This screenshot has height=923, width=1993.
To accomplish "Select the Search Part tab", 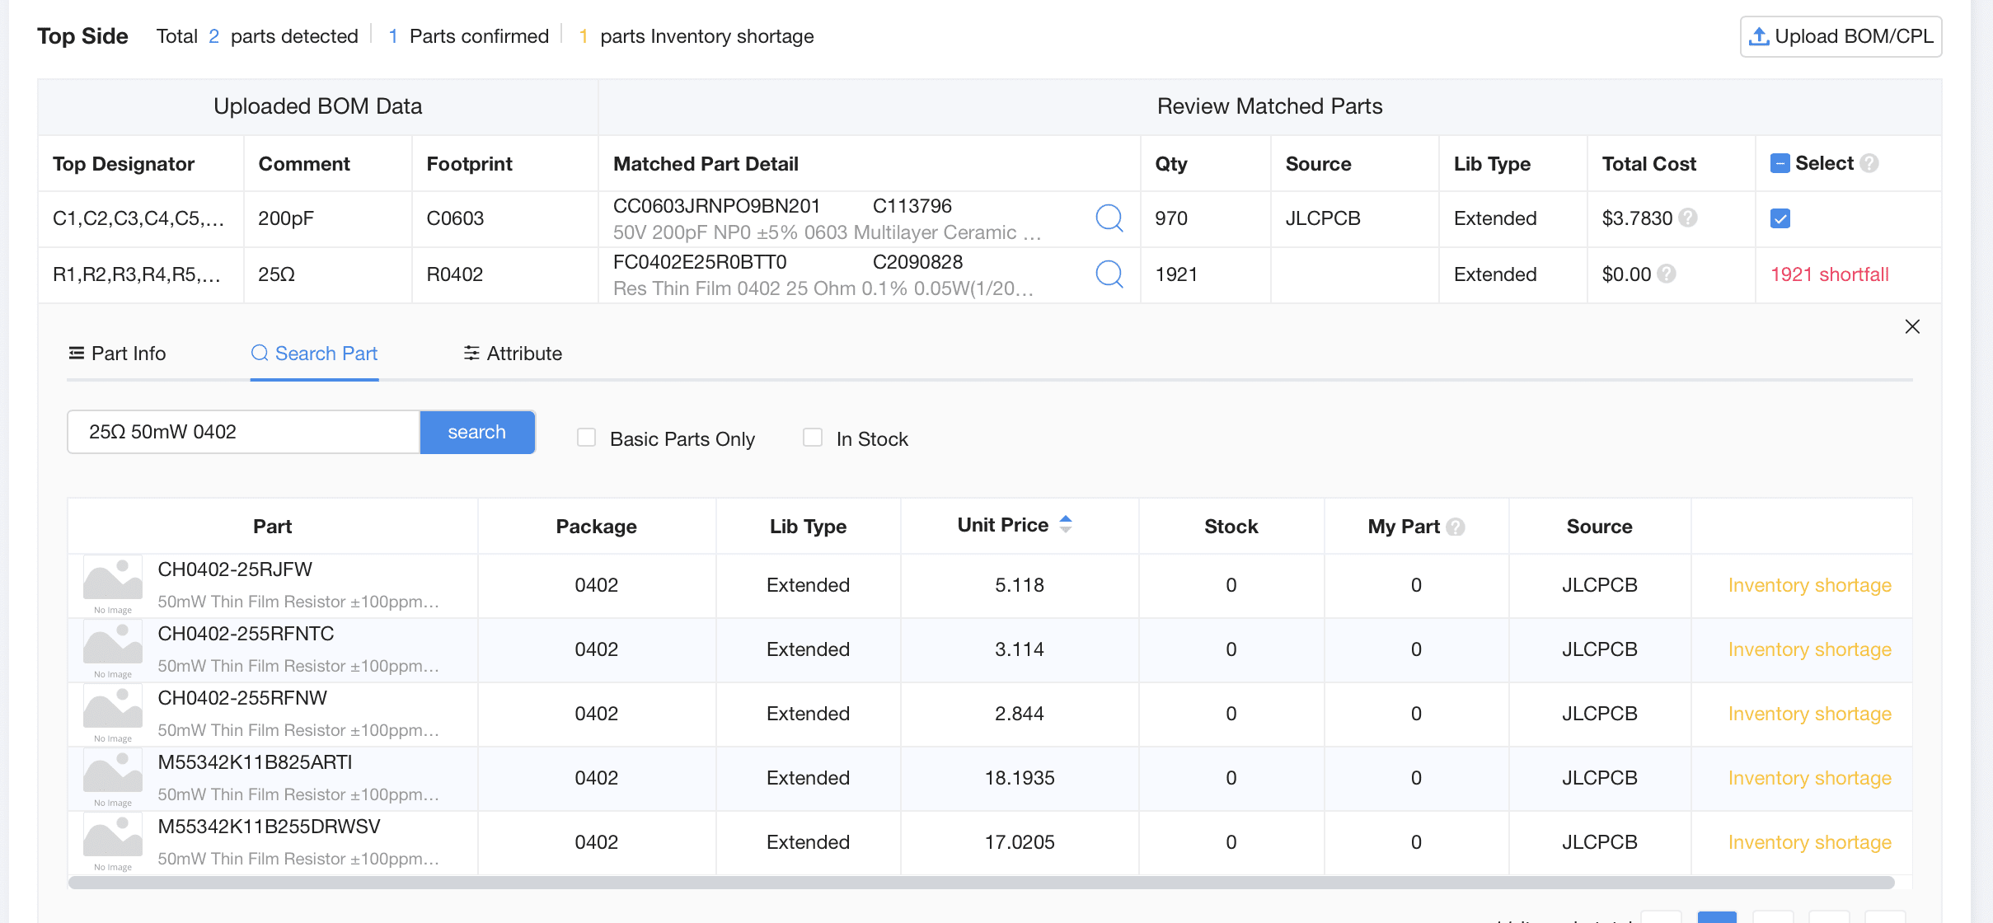I will click(314, 354).
